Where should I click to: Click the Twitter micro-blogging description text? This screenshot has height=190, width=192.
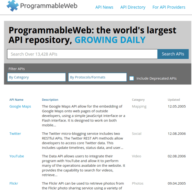tap(83, 141)
